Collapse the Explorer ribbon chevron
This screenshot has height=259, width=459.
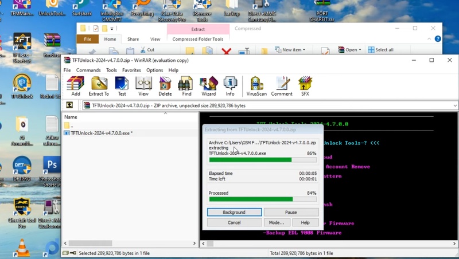(x=429, y=39)
